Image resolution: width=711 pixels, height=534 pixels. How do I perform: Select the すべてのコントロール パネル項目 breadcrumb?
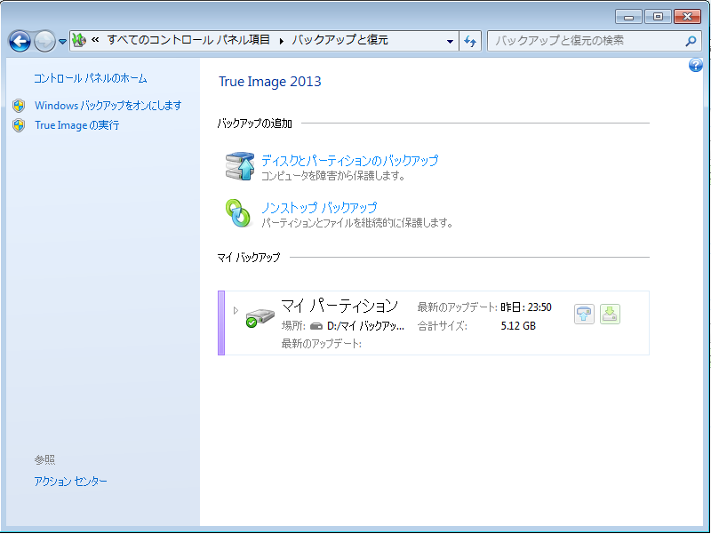[188, 40]
